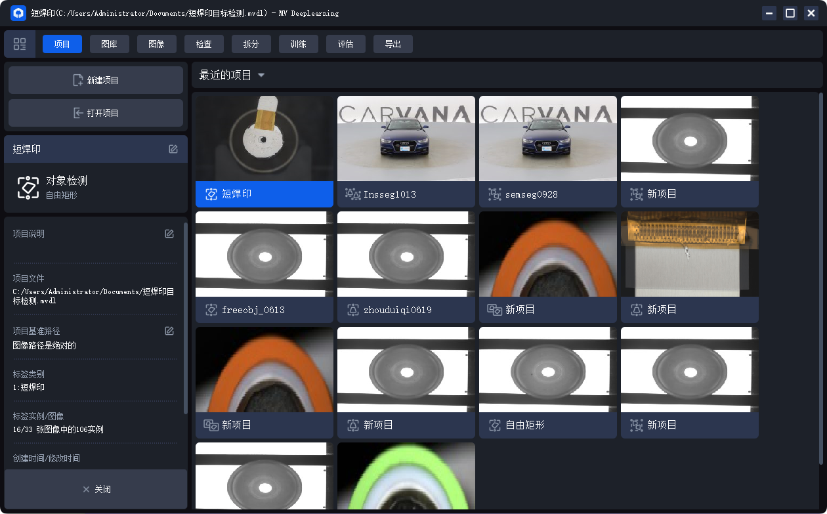Click the import arrow icon on 打开项目
Image resolution: width=827 pixels, height=514 pixels.
78,113
